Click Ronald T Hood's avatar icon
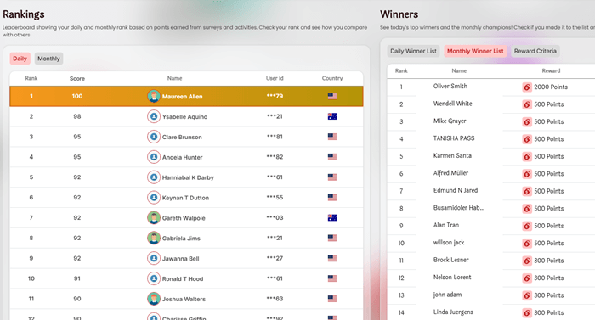595x320 pixels. click(154, 278)
